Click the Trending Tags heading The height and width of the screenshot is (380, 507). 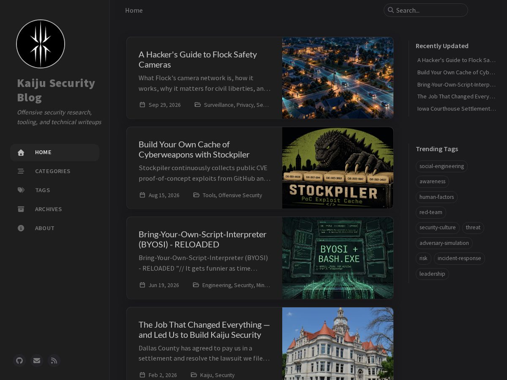(x=437, y=149)
